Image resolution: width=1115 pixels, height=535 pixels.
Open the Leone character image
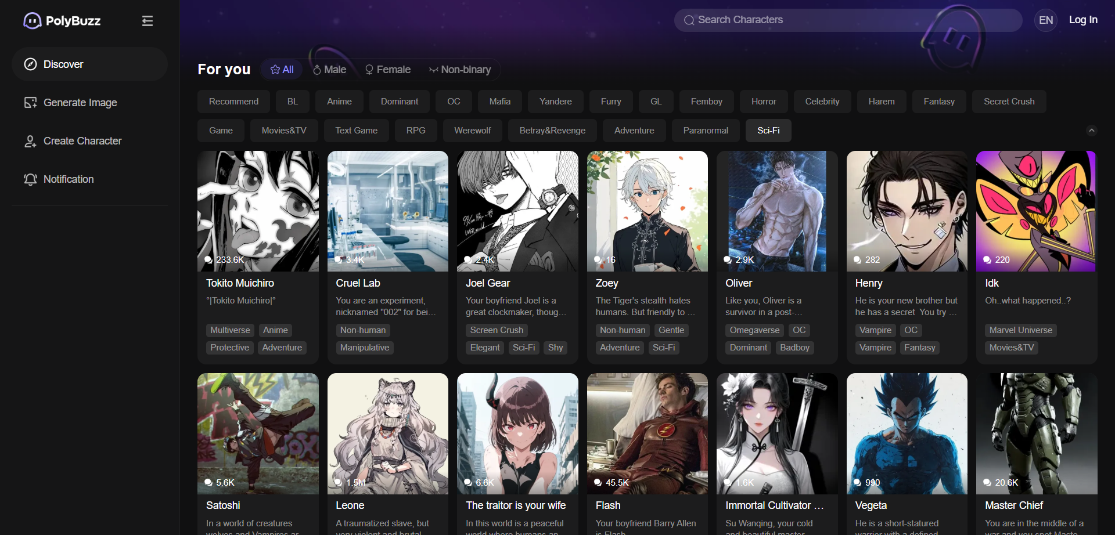tap(388, 433)
